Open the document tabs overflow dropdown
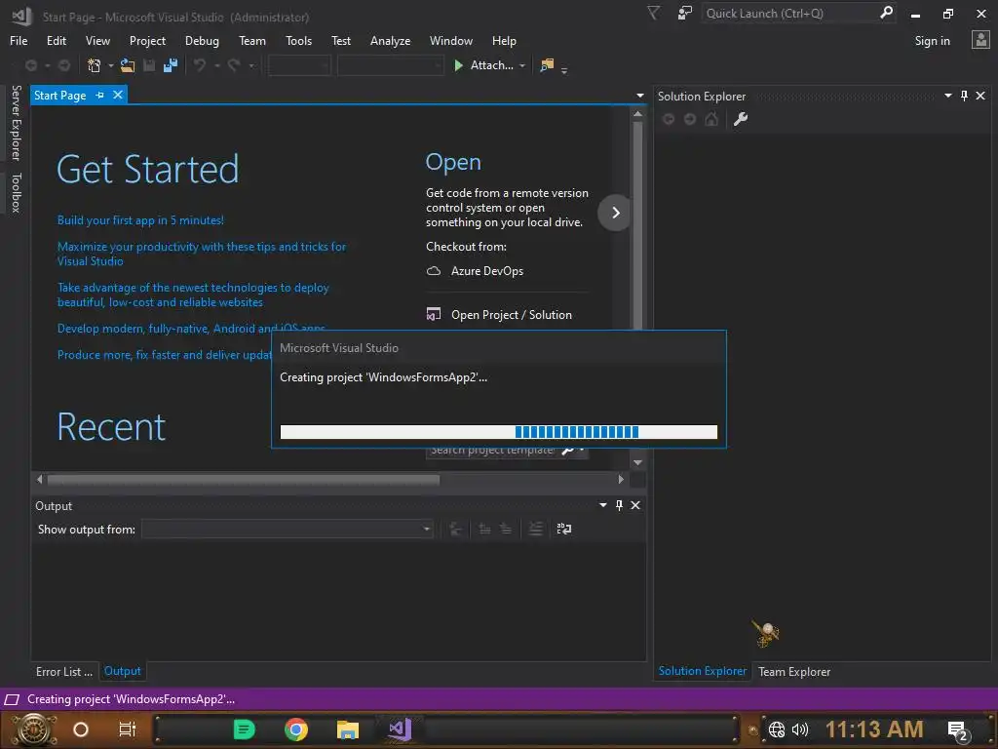The image size is (998, 749). point(640,96)
